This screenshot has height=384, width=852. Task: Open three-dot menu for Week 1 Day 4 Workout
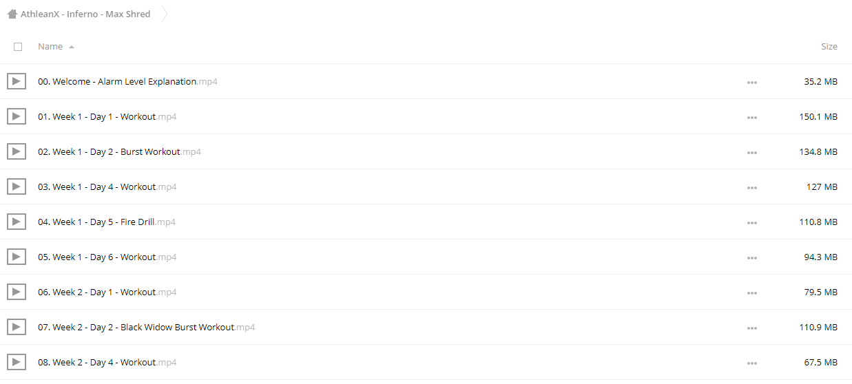(x=751, y=187)
